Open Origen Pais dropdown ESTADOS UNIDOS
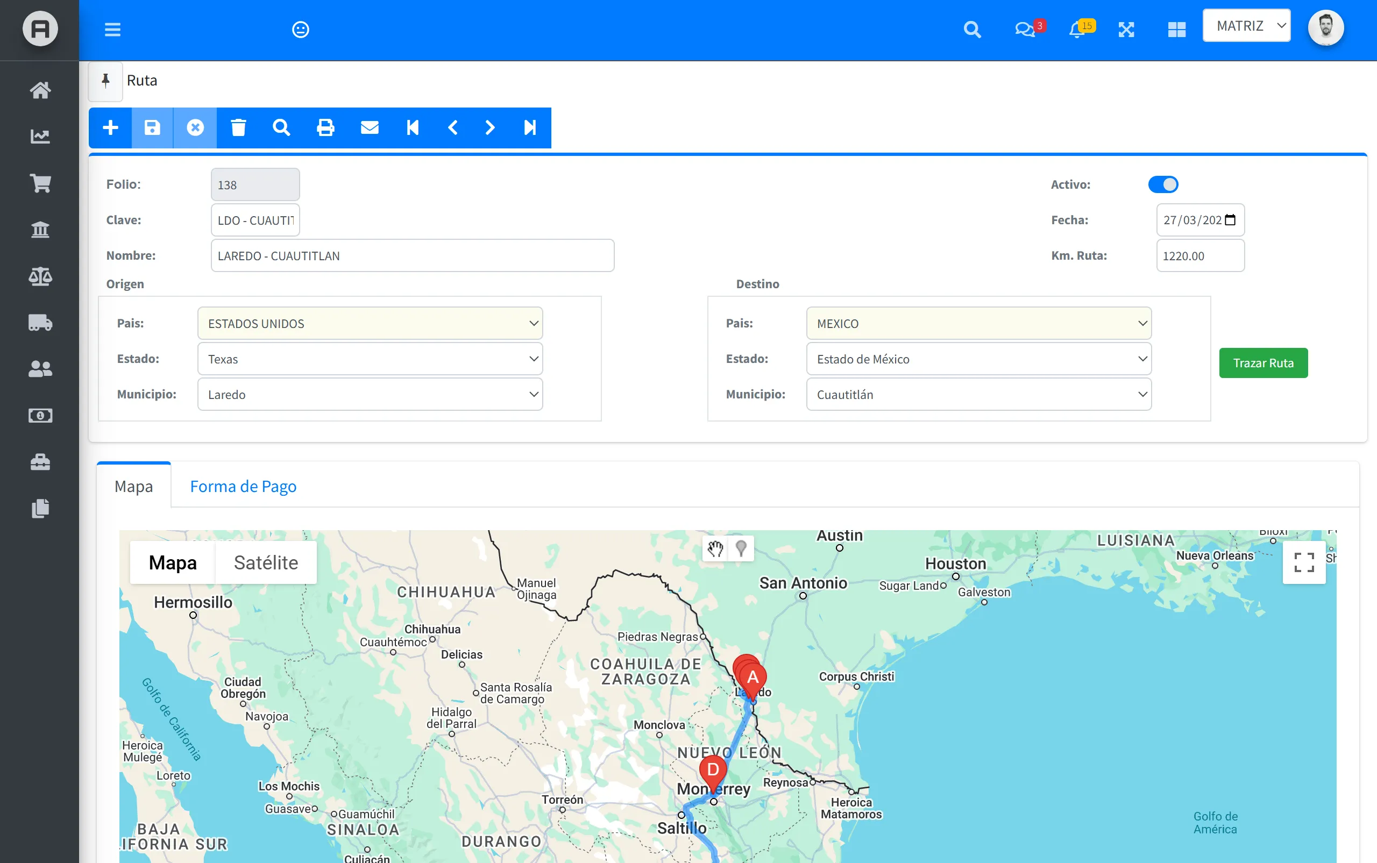The height and width of the screenshot is (863, 1377). point(370,323)
